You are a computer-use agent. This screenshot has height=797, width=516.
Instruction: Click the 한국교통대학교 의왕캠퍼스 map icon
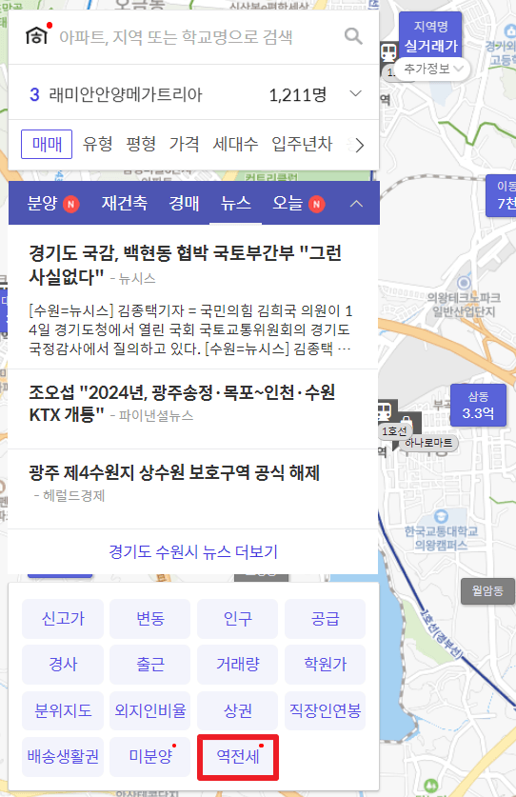point(441,516)
